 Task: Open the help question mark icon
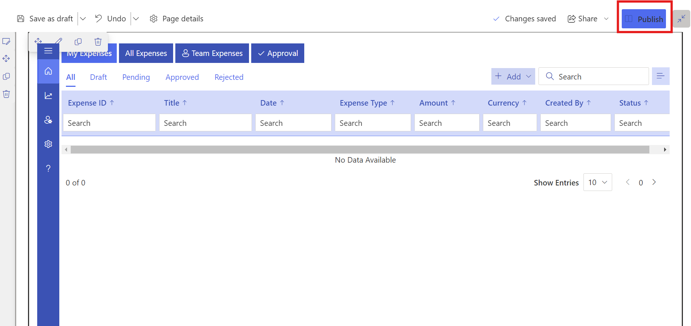(48, 169)
